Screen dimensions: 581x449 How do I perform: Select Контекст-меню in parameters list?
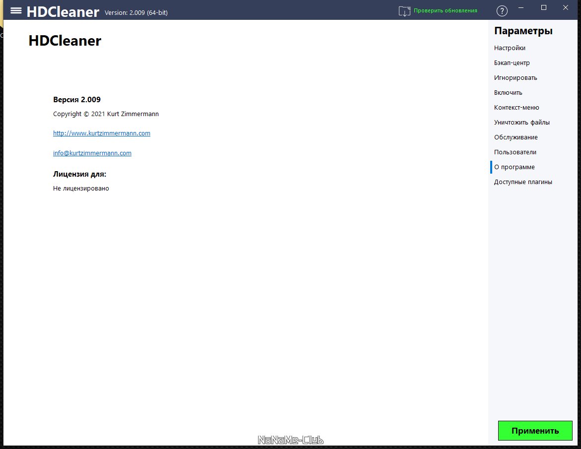click(516, 108)
